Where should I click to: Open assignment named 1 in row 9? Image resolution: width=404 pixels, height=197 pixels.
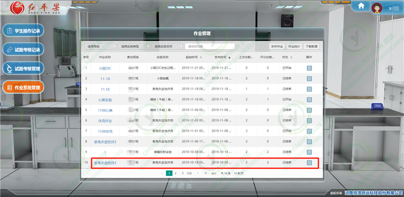[x=105, y=153]
